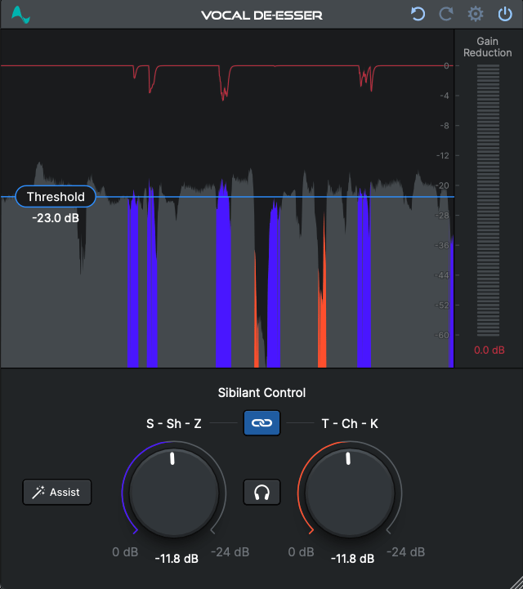Click the -23.0 dB threshold value

pos(56,218)
